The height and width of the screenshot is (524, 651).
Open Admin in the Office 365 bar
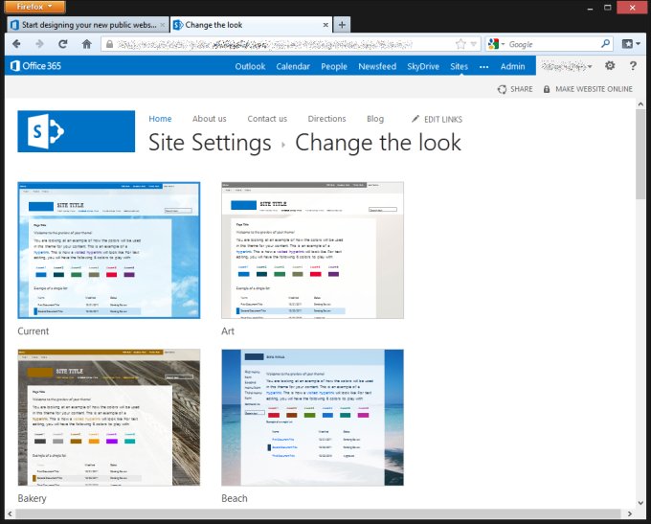(x=512, y=66)
